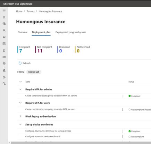Click the Refresh circular arrow icon
The height and width of the screenshot is (144, 151).
[20, 63]
